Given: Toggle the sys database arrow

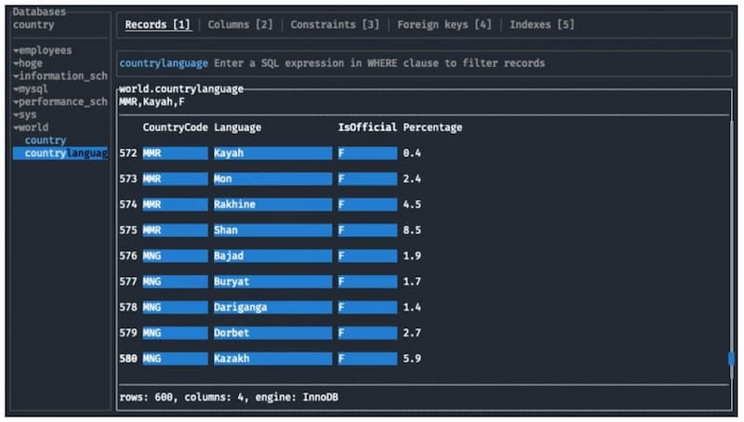Looking at the screenshot, I should (x=16, y=114).
